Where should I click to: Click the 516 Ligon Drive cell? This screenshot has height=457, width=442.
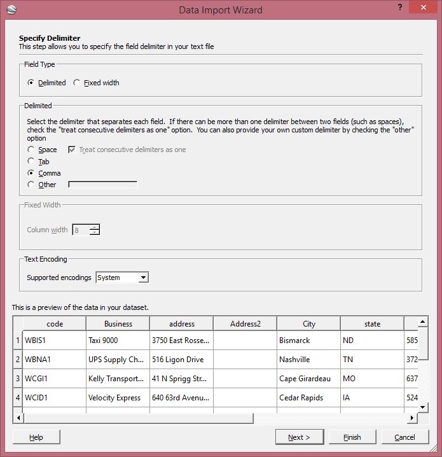[x=181, y=360]
